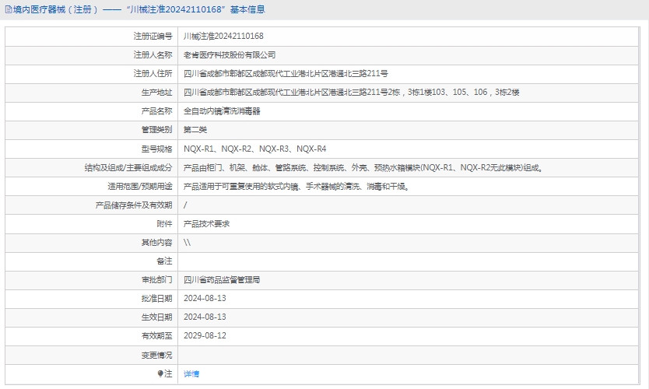Click the 变更情况 row label

(156, 355)
